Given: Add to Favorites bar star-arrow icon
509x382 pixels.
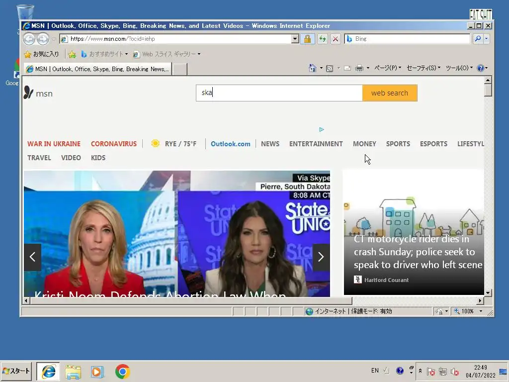Looking at the screenshot, I should [x=72, y=54].
